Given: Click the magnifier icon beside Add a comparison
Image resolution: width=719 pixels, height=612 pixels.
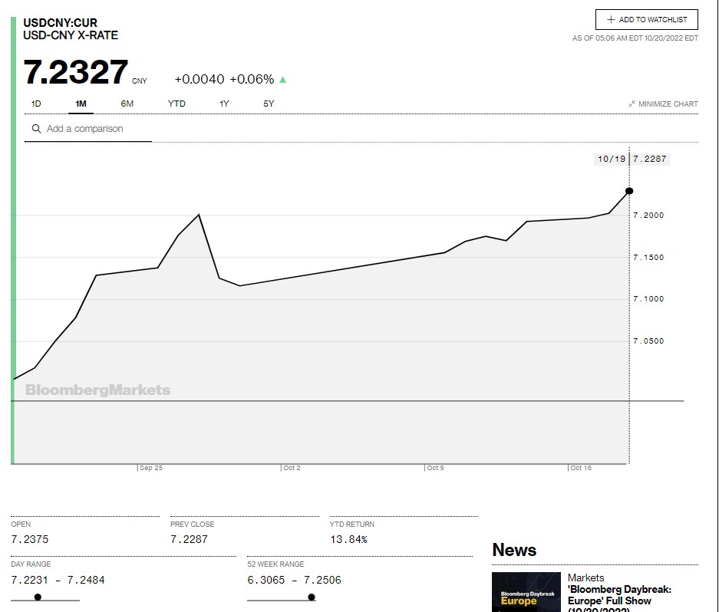Looking at the screenshot, I should [35, 129].
